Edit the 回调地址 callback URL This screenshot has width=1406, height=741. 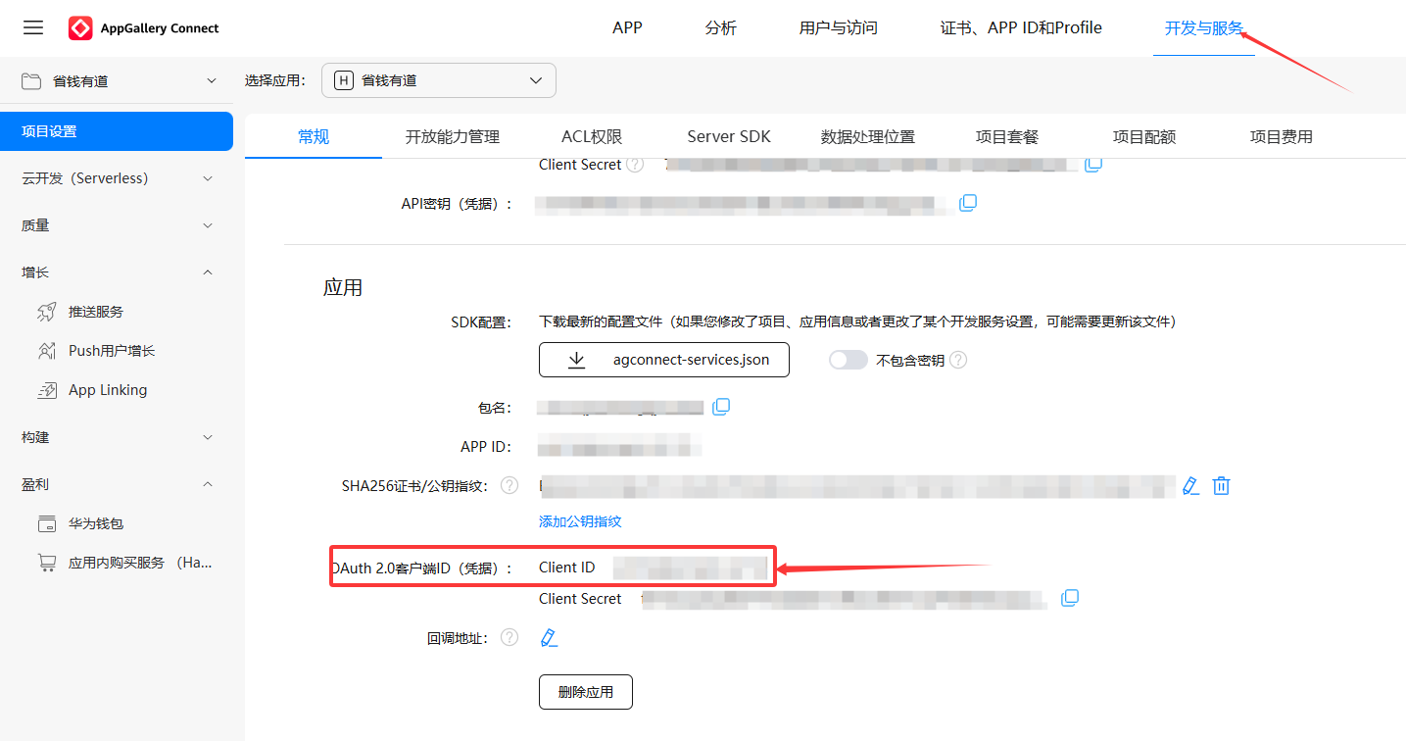click(x=549, y=638)
